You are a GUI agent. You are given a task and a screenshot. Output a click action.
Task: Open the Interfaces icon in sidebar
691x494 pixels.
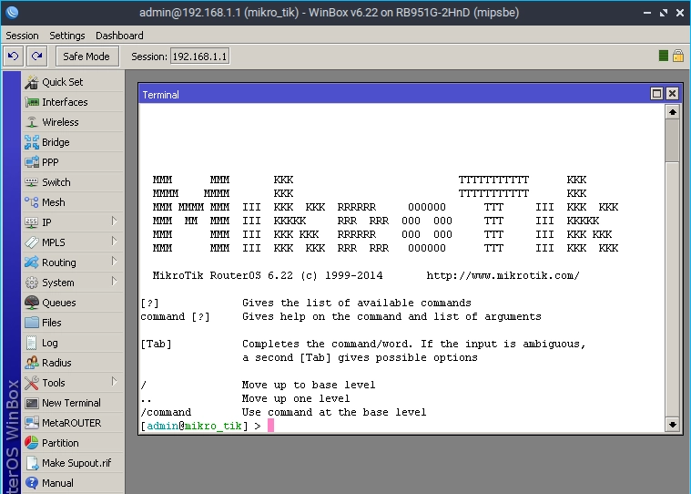click(32, 102)
